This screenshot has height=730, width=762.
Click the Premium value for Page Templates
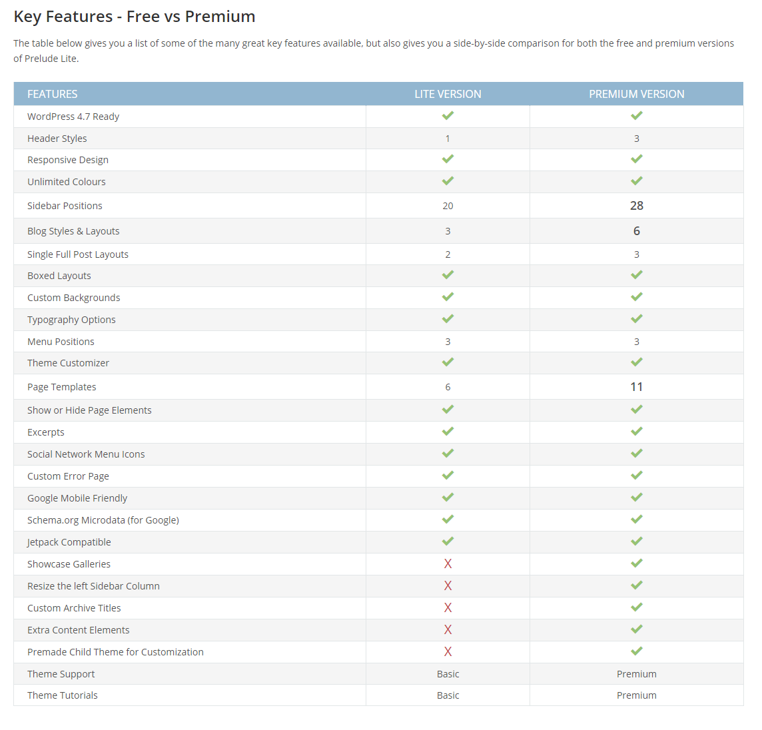[x=637, y=387]
